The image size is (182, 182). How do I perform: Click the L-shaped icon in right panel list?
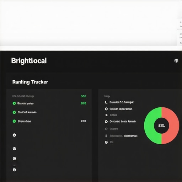[x=106, y=102]
